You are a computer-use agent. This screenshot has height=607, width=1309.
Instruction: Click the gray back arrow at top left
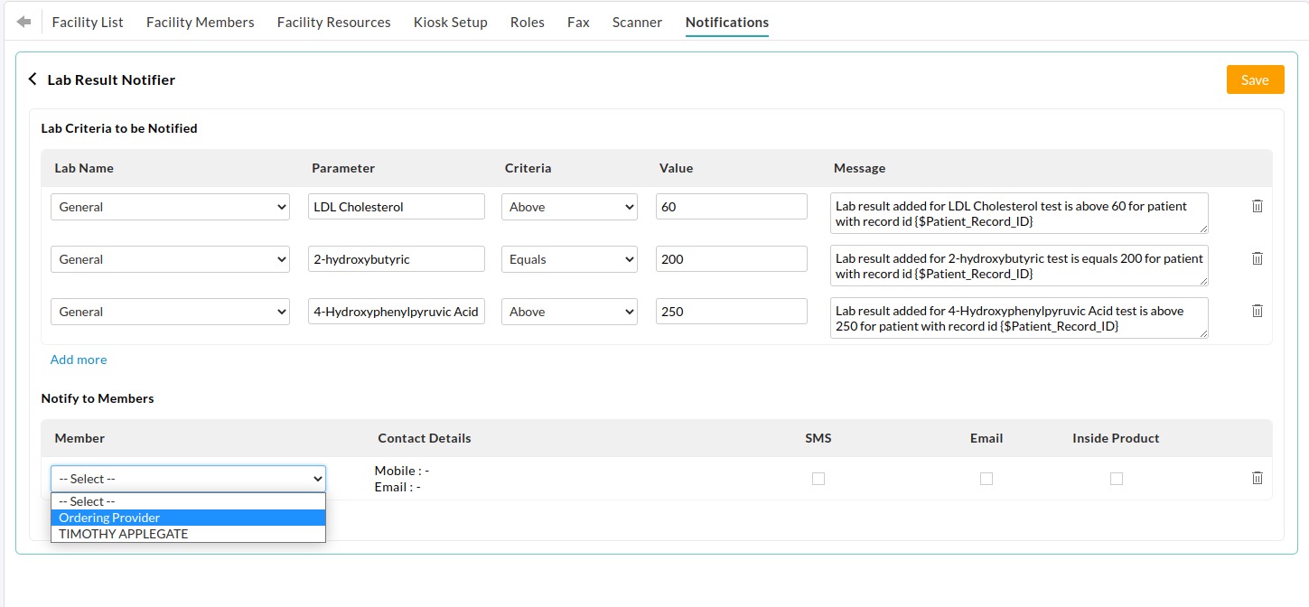tap(24, 22)
